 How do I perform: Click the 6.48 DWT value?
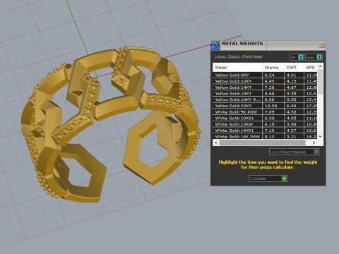coord(291,106)
